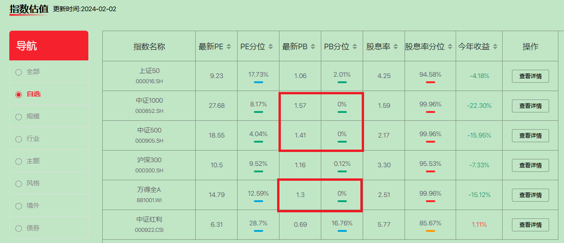The width and height of the screenshot is (564, 243).
Task: Open 查看详情 for 中证红利
Action: coord(530,225)
